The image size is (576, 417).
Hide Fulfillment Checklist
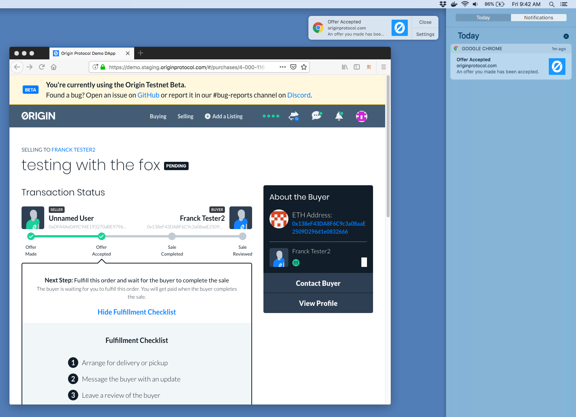tap(137, 312)
